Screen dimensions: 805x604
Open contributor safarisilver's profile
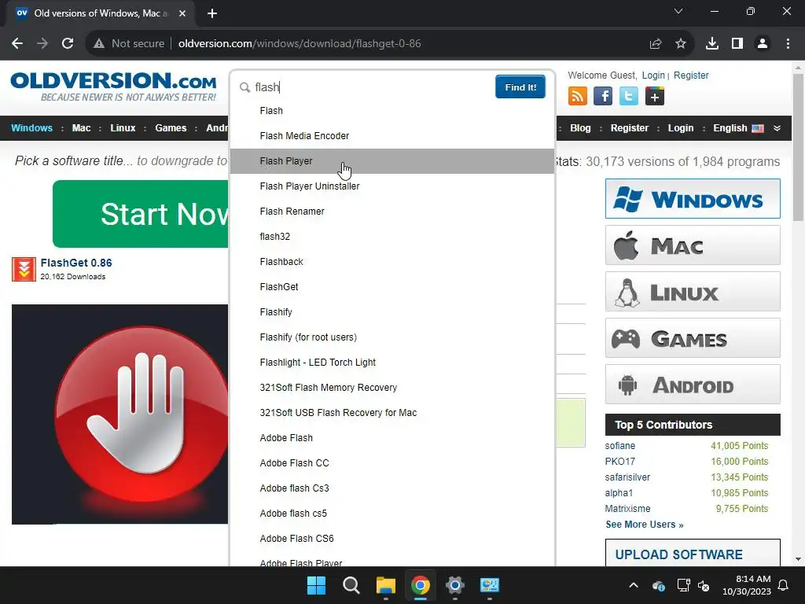[627, 477]
